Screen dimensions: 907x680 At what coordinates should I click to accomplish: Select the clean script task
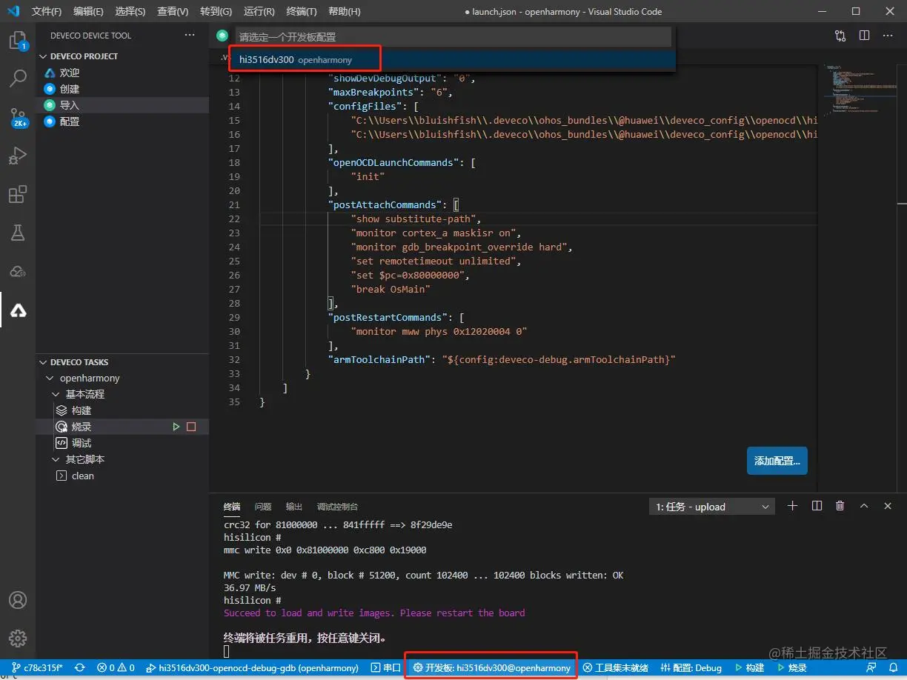(82, 476)
